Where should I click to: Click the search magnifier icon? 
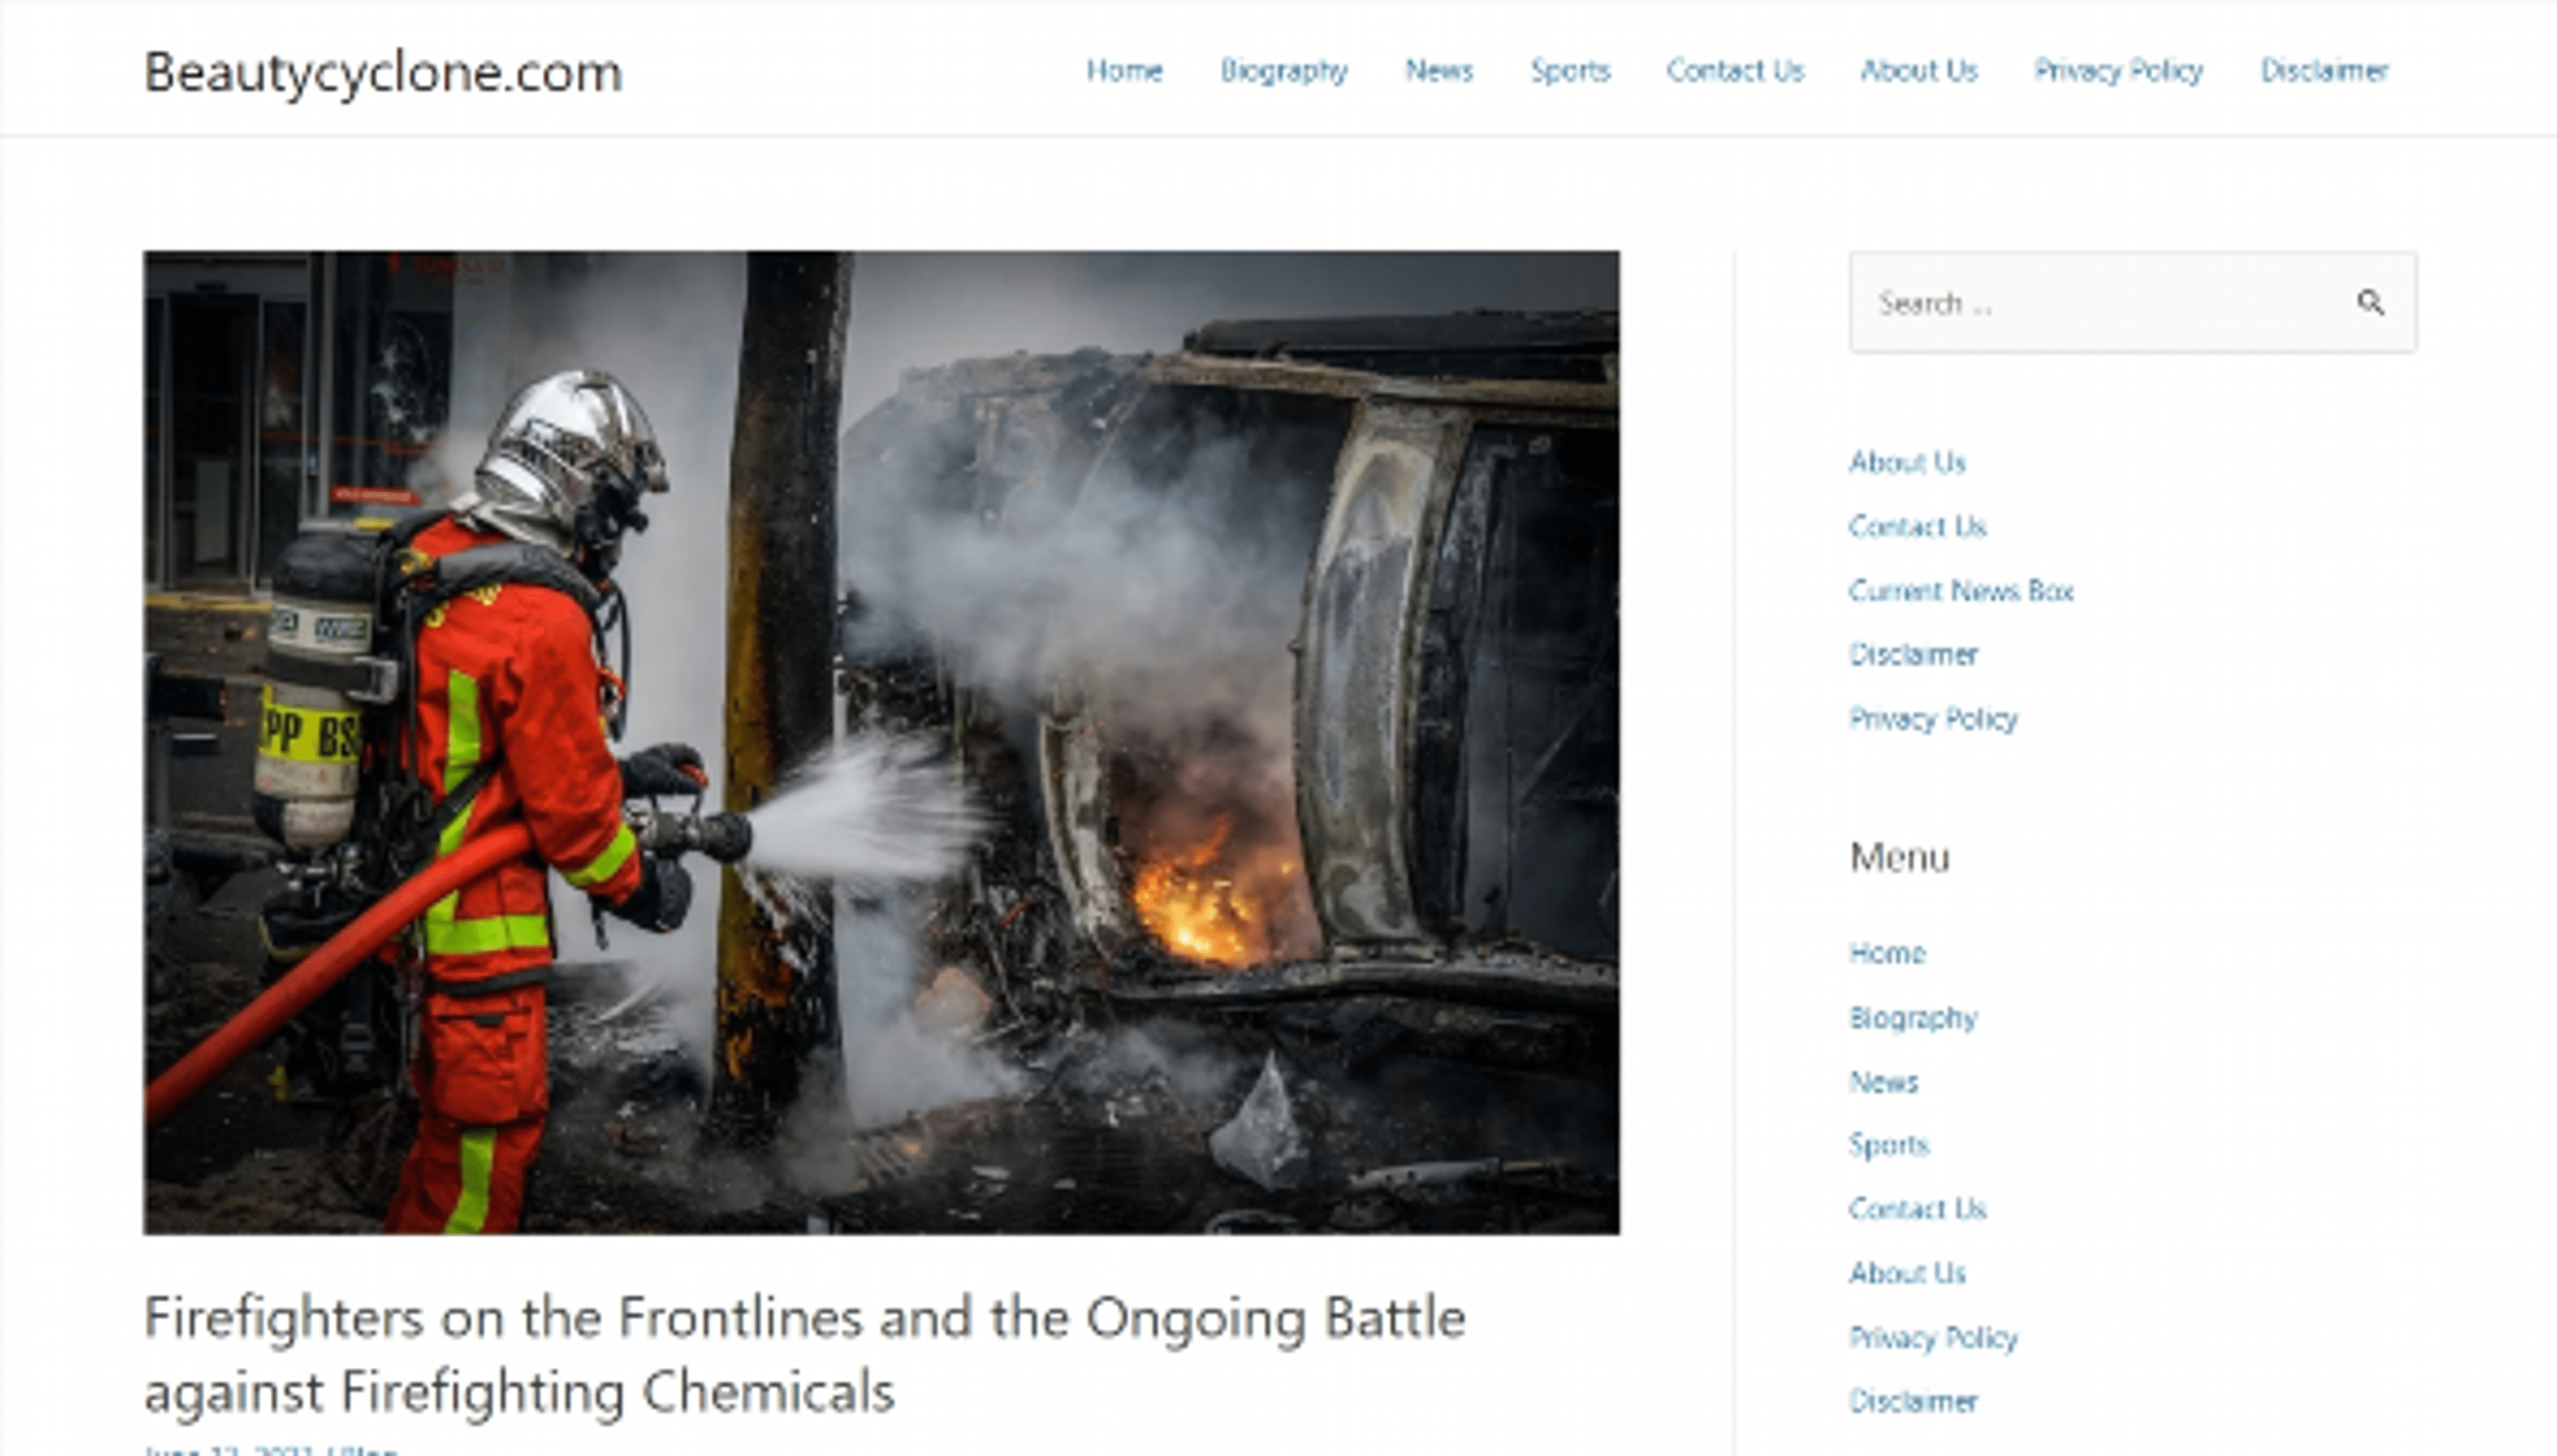(x=2370, y=302)
